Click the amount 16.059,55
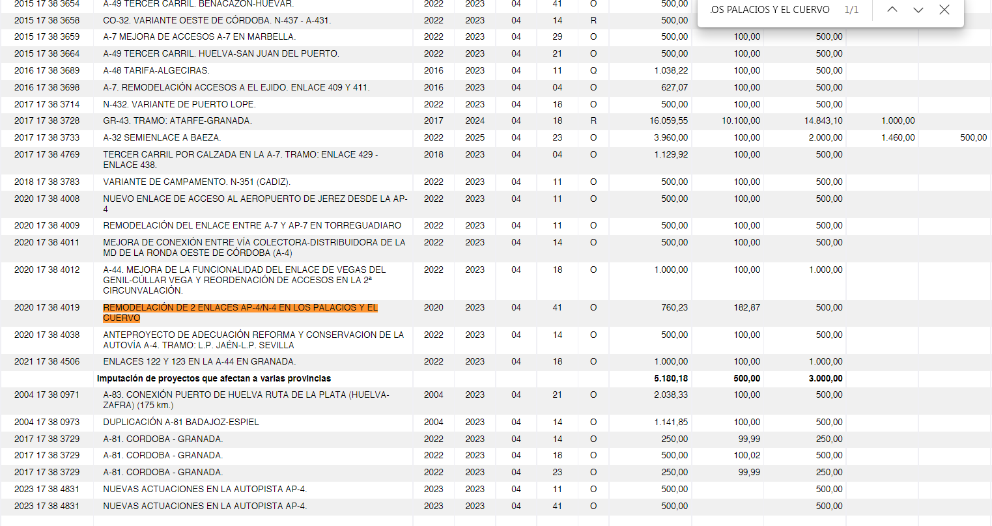 [668, 121]
